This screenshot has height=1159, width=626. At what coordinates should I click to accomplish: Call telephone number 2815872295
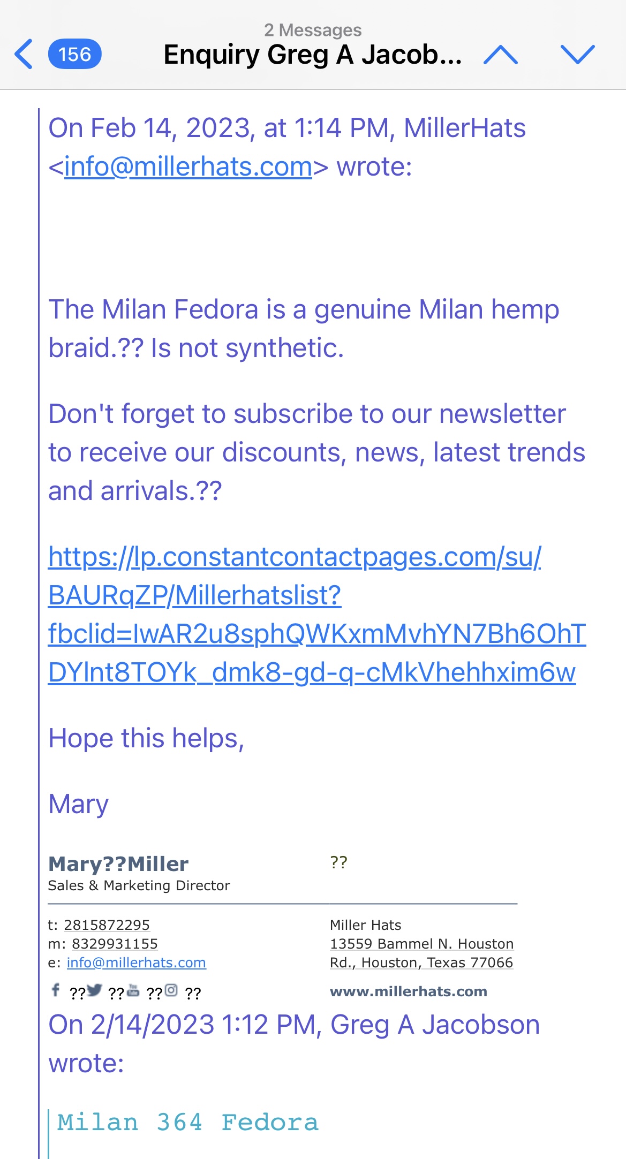click(107, 925)
